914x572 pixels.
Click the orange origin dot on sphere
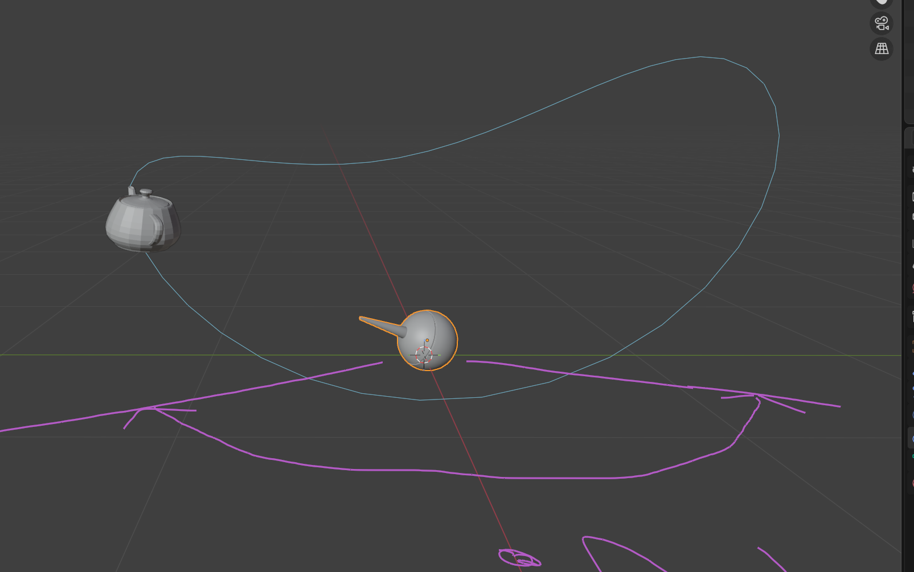pos(427,340)
